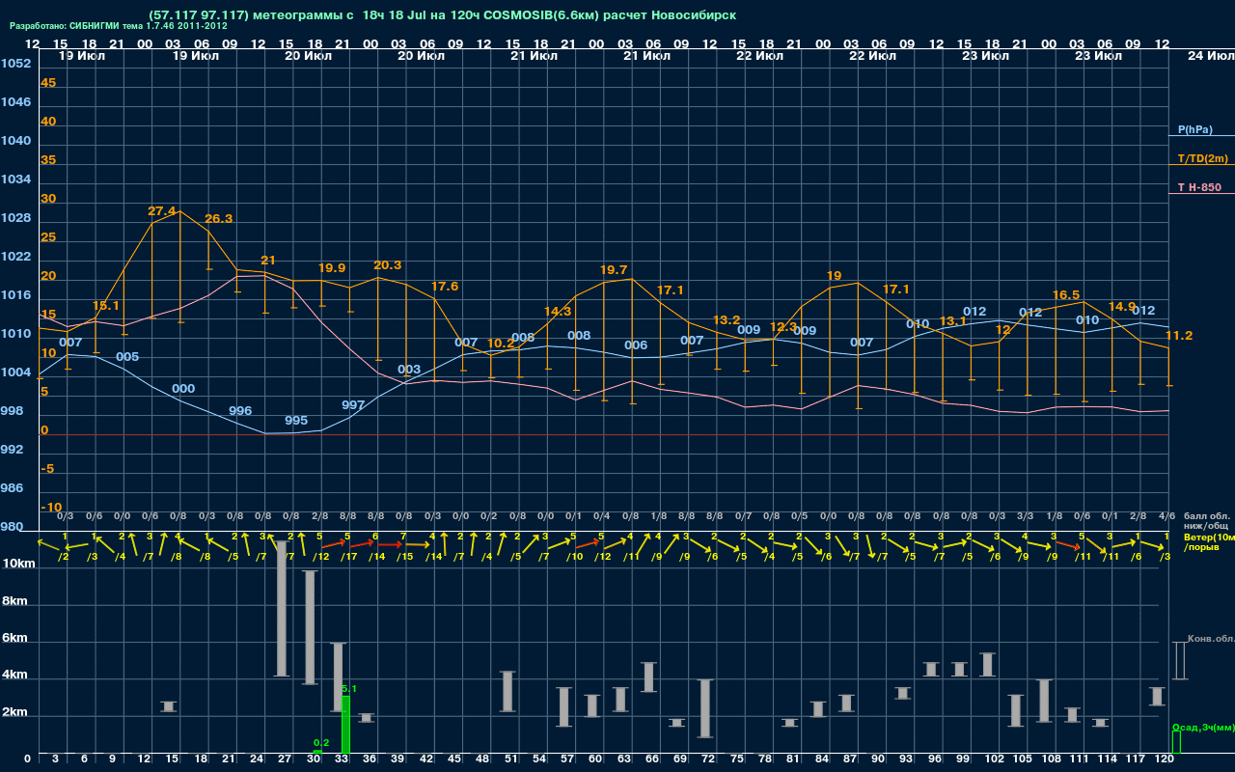Click the hour 102 mark on bottom axis

click(995, 760)
